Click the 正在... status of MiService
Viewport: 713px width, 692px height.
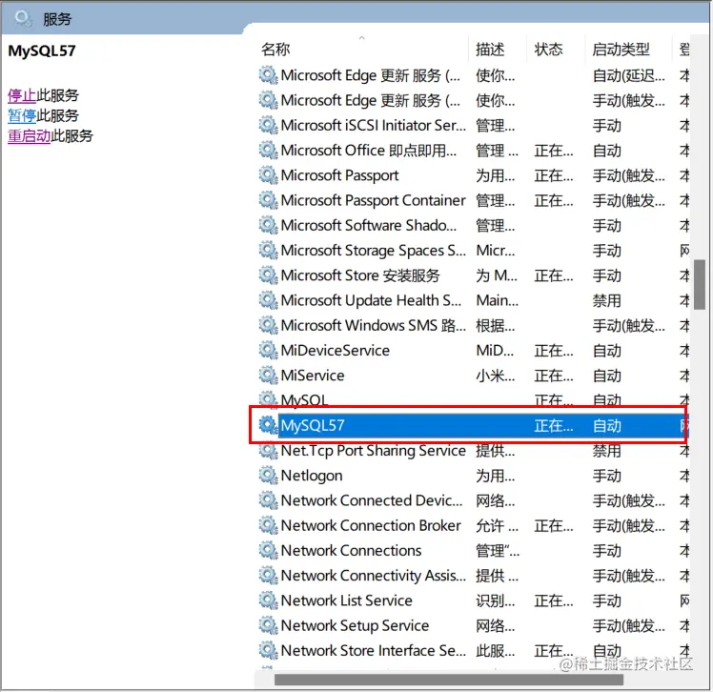[x=554, y=376]
